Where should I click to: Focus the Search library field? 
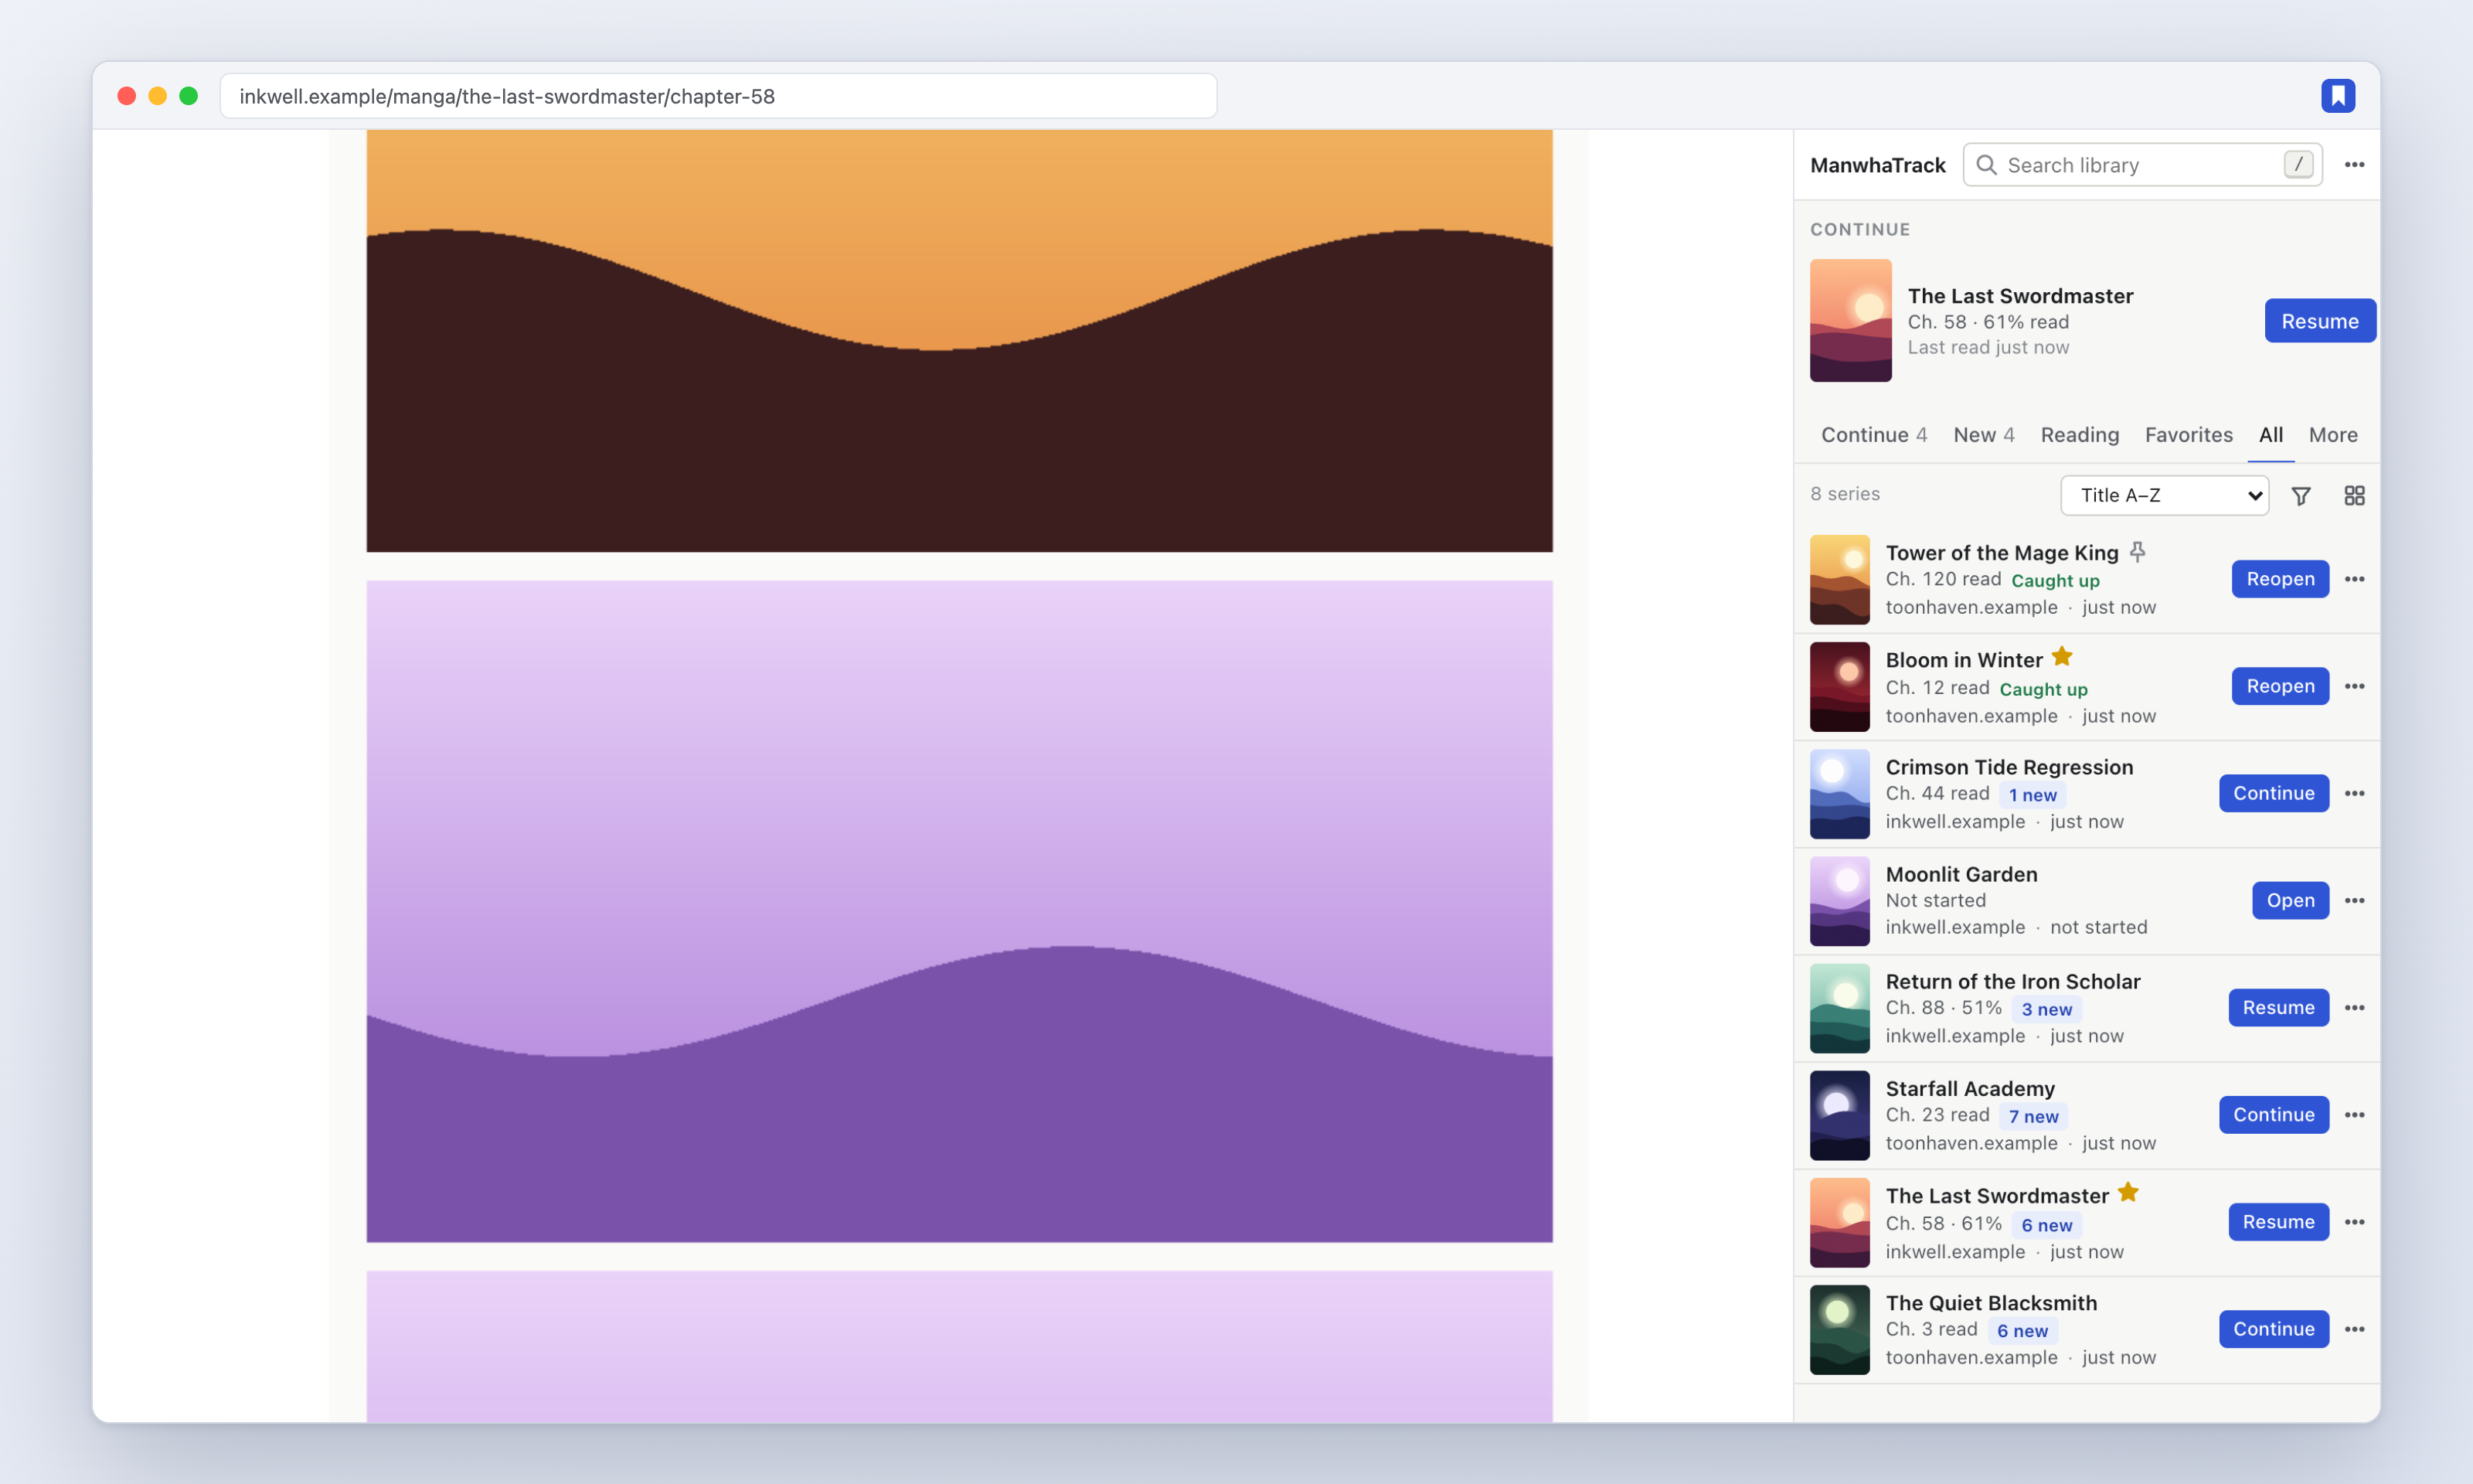(2142, 165)
